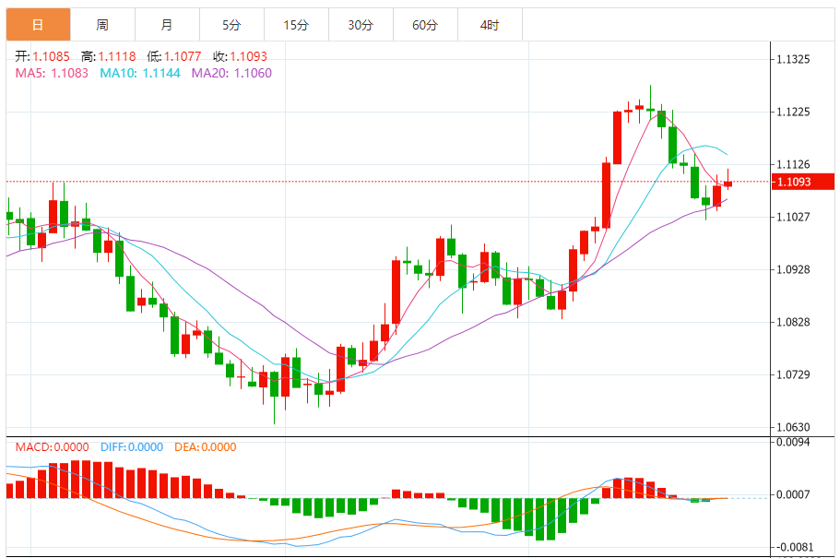The width and height of the screenshot is (840, 558).
Task: Open the 15分 timeframe tab
Action: pyautogui.click(x=296, y=25)
